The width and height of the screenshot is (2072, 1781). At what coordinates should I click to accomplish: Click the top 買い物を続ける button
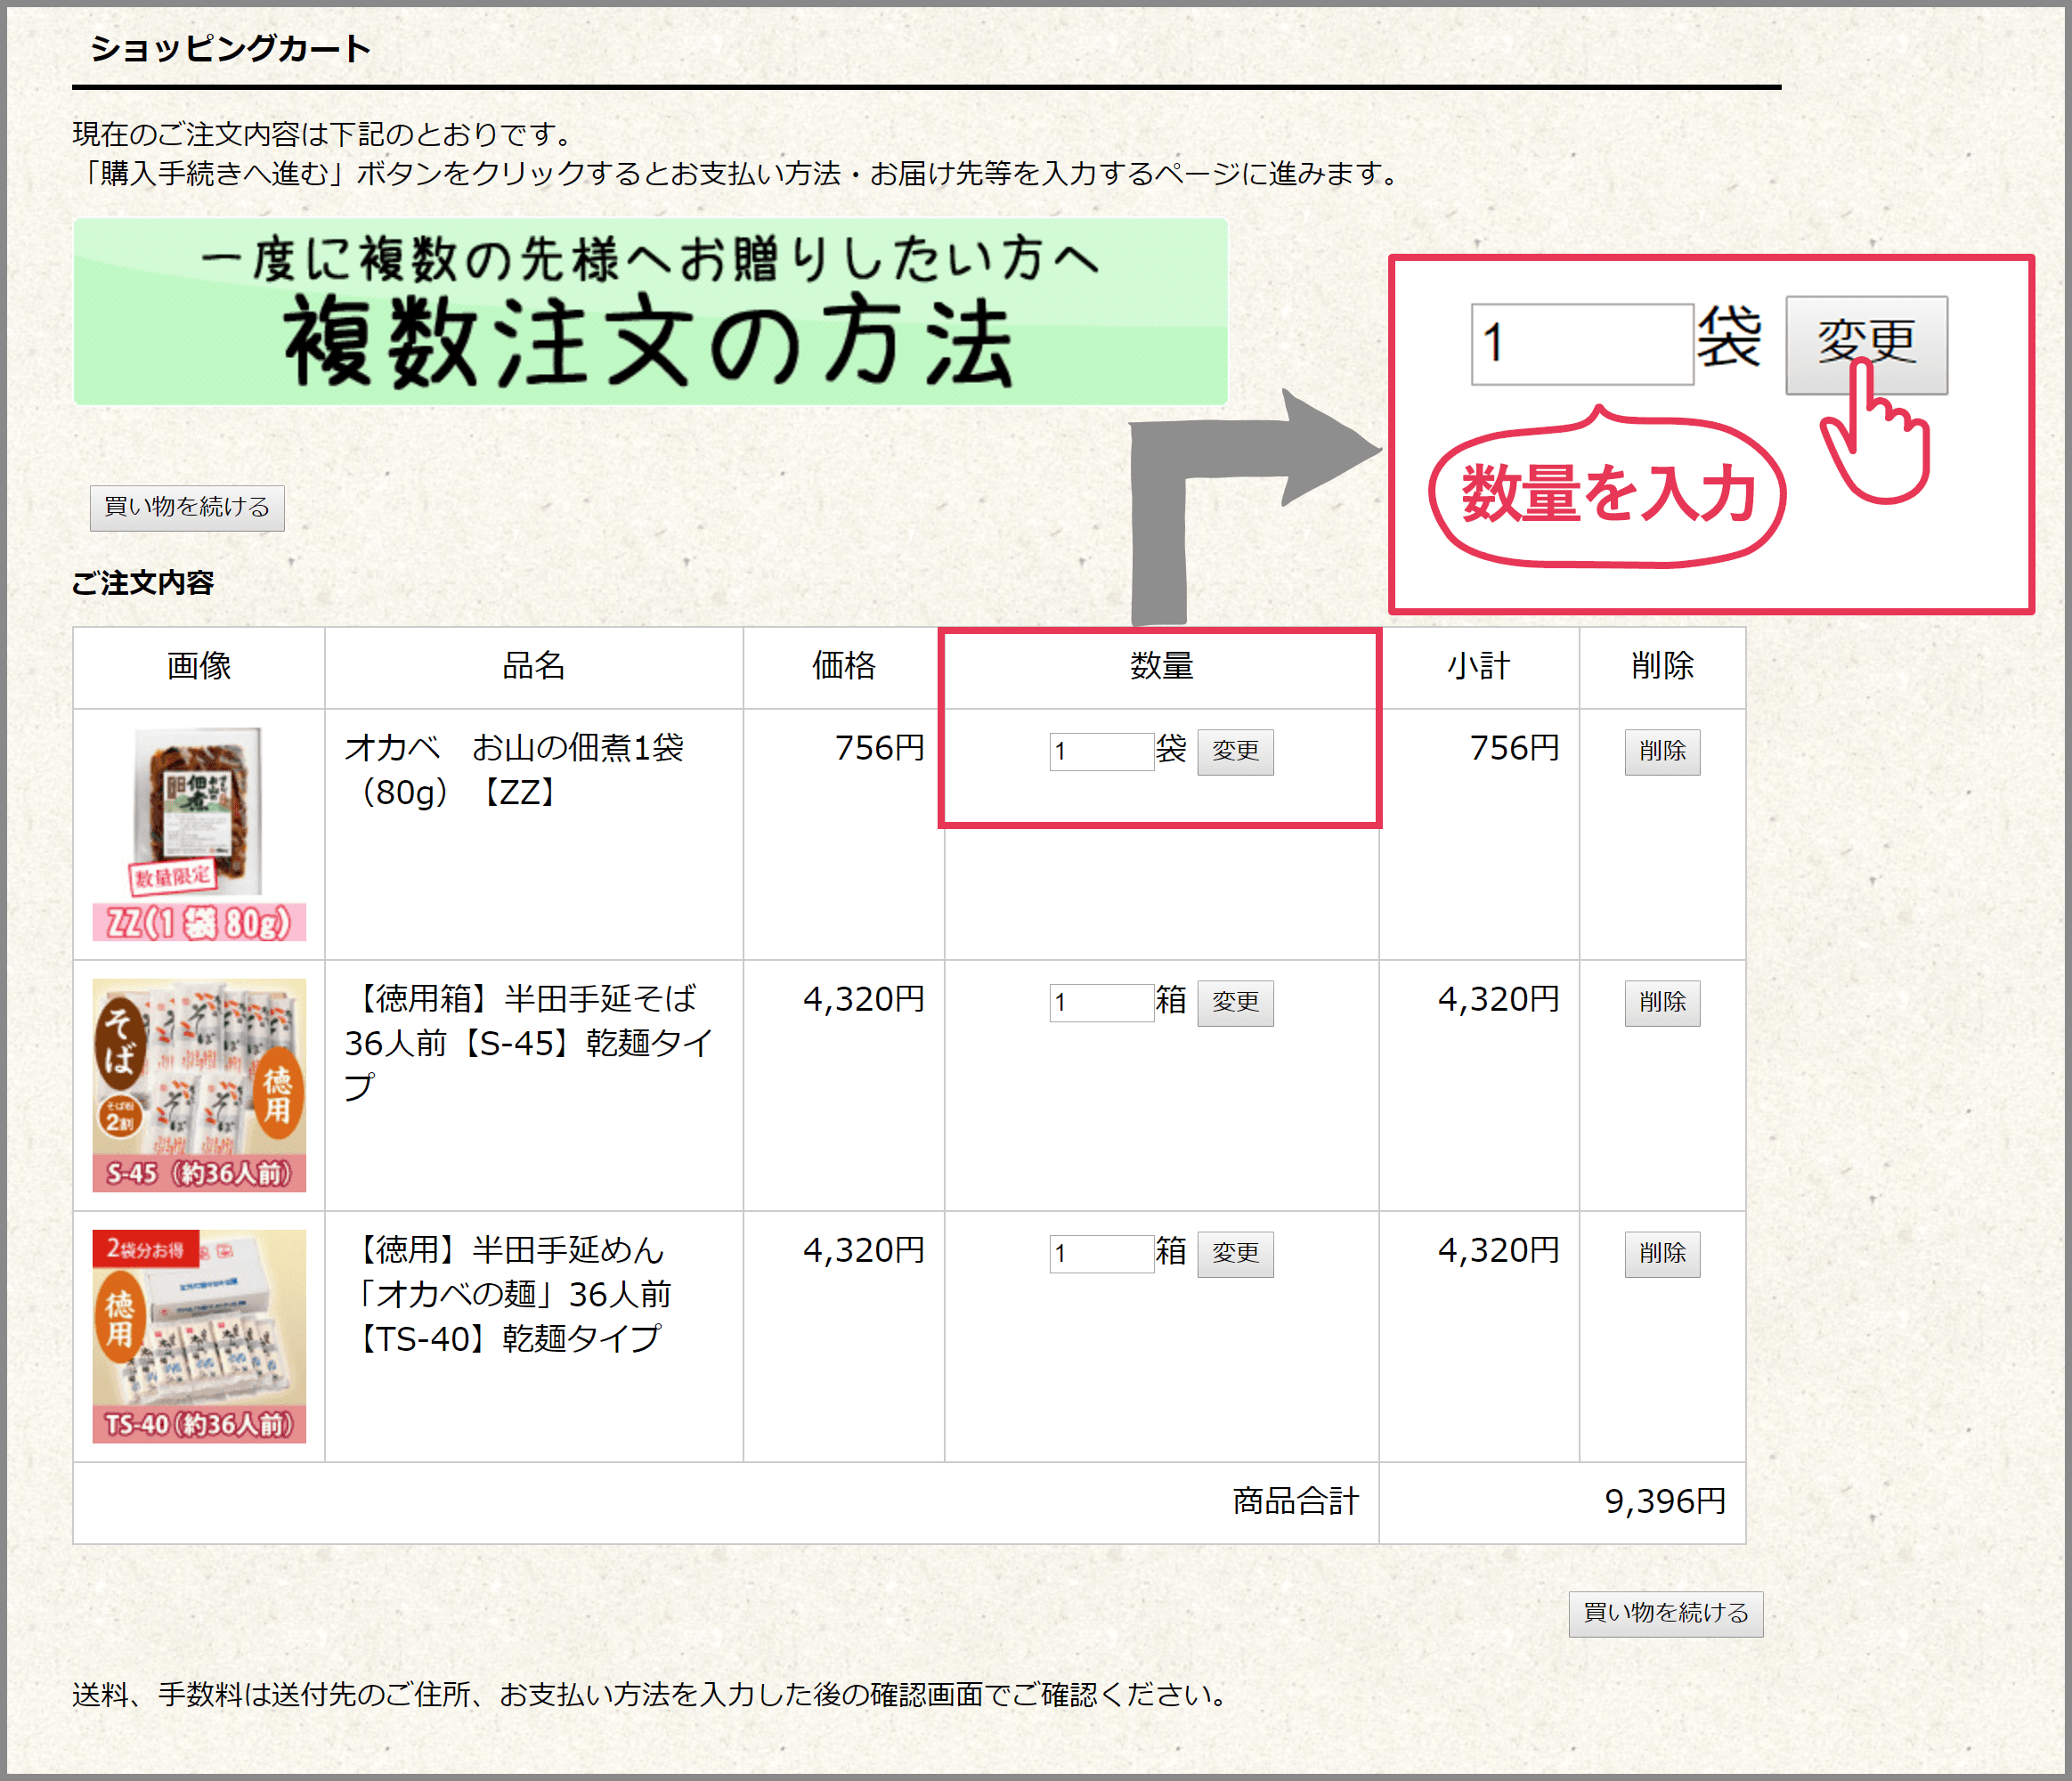click(187, 508)
